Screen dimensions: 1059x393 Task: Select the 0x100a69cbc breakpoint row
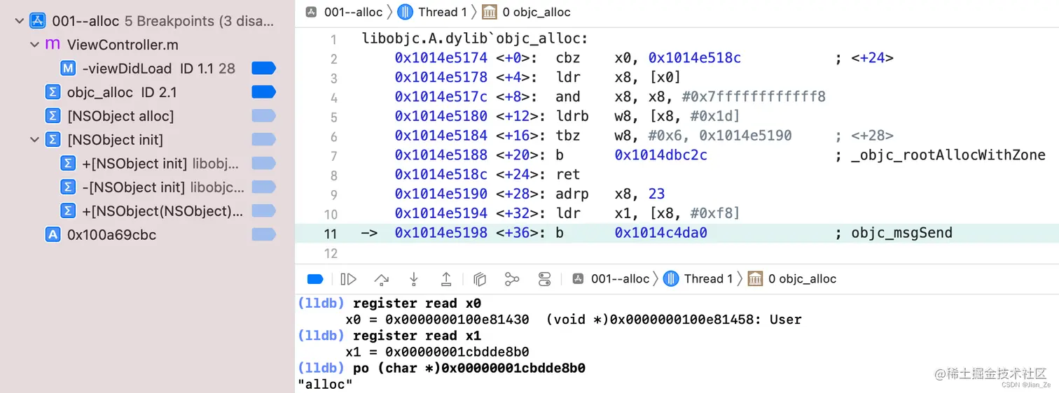point(147,235)
